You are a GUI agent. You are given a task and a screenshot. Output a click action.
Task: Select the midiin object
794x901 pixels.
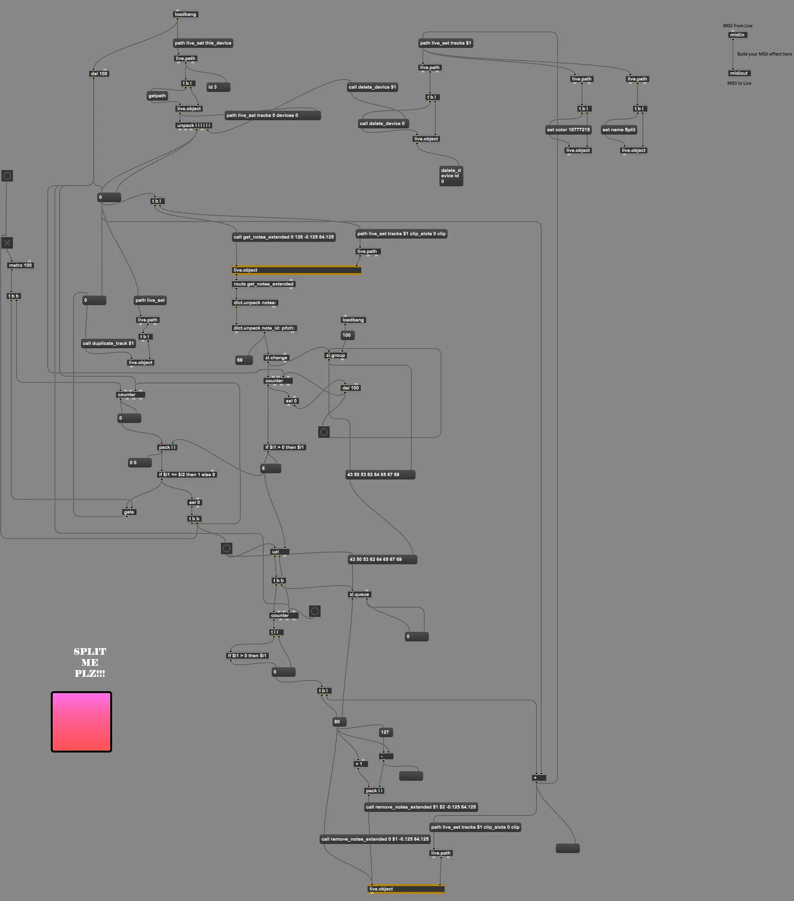pyautogui.click(x=737, y=35)
